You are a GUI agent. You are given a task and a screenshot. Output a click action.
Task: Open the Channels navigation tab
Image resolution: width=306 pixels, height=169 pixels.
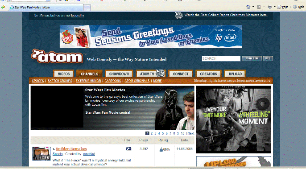click(x=90, y=74)
